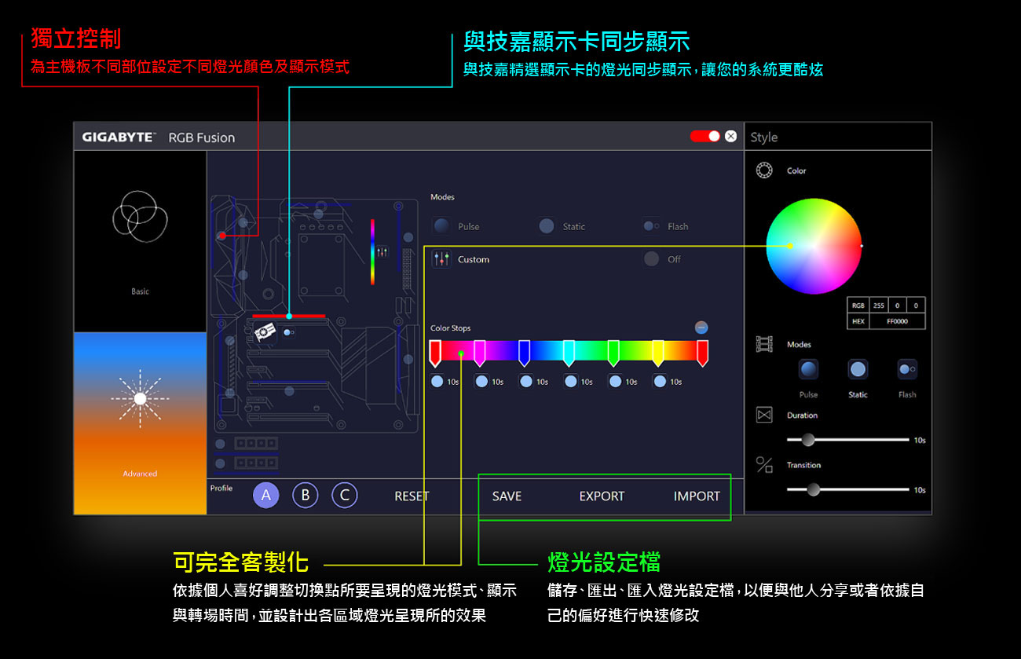Select the blue color stop marker

coord(525,353)
